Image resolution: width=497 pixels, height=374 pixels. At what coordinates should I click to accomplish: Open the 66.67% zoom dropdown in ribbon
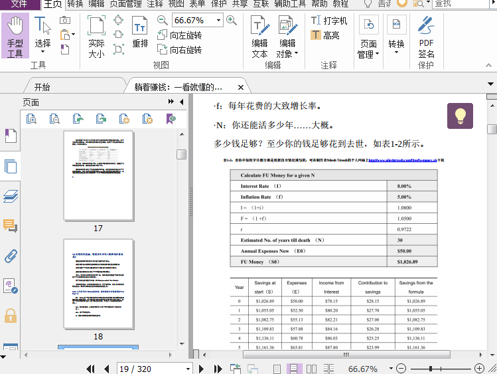tap(218, 21)
